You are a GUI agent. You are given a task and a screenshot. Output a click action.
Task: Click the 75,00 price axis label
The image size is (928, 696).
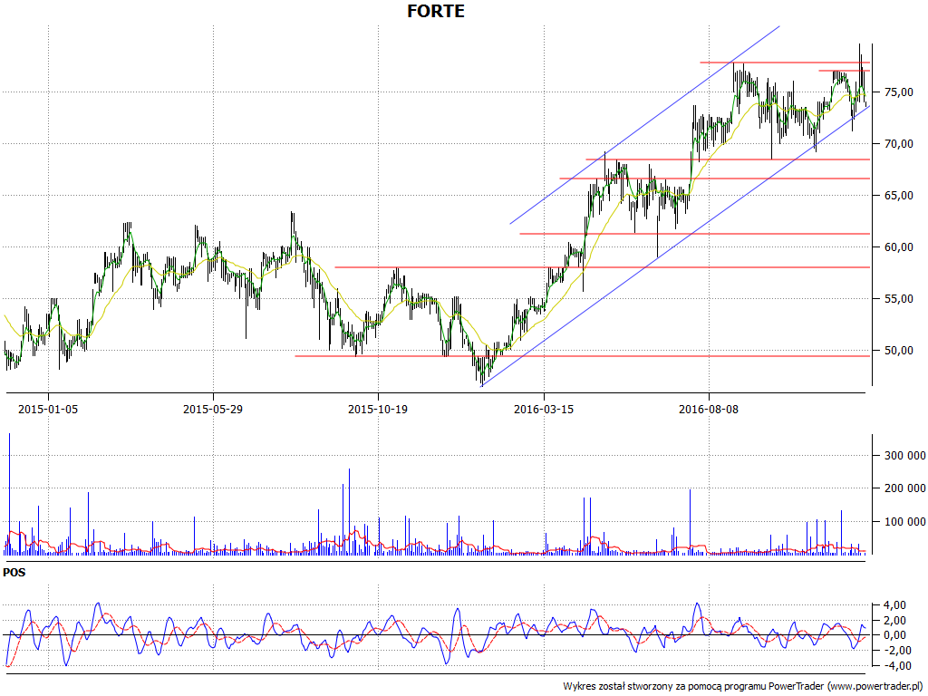(x=898, y=92)
